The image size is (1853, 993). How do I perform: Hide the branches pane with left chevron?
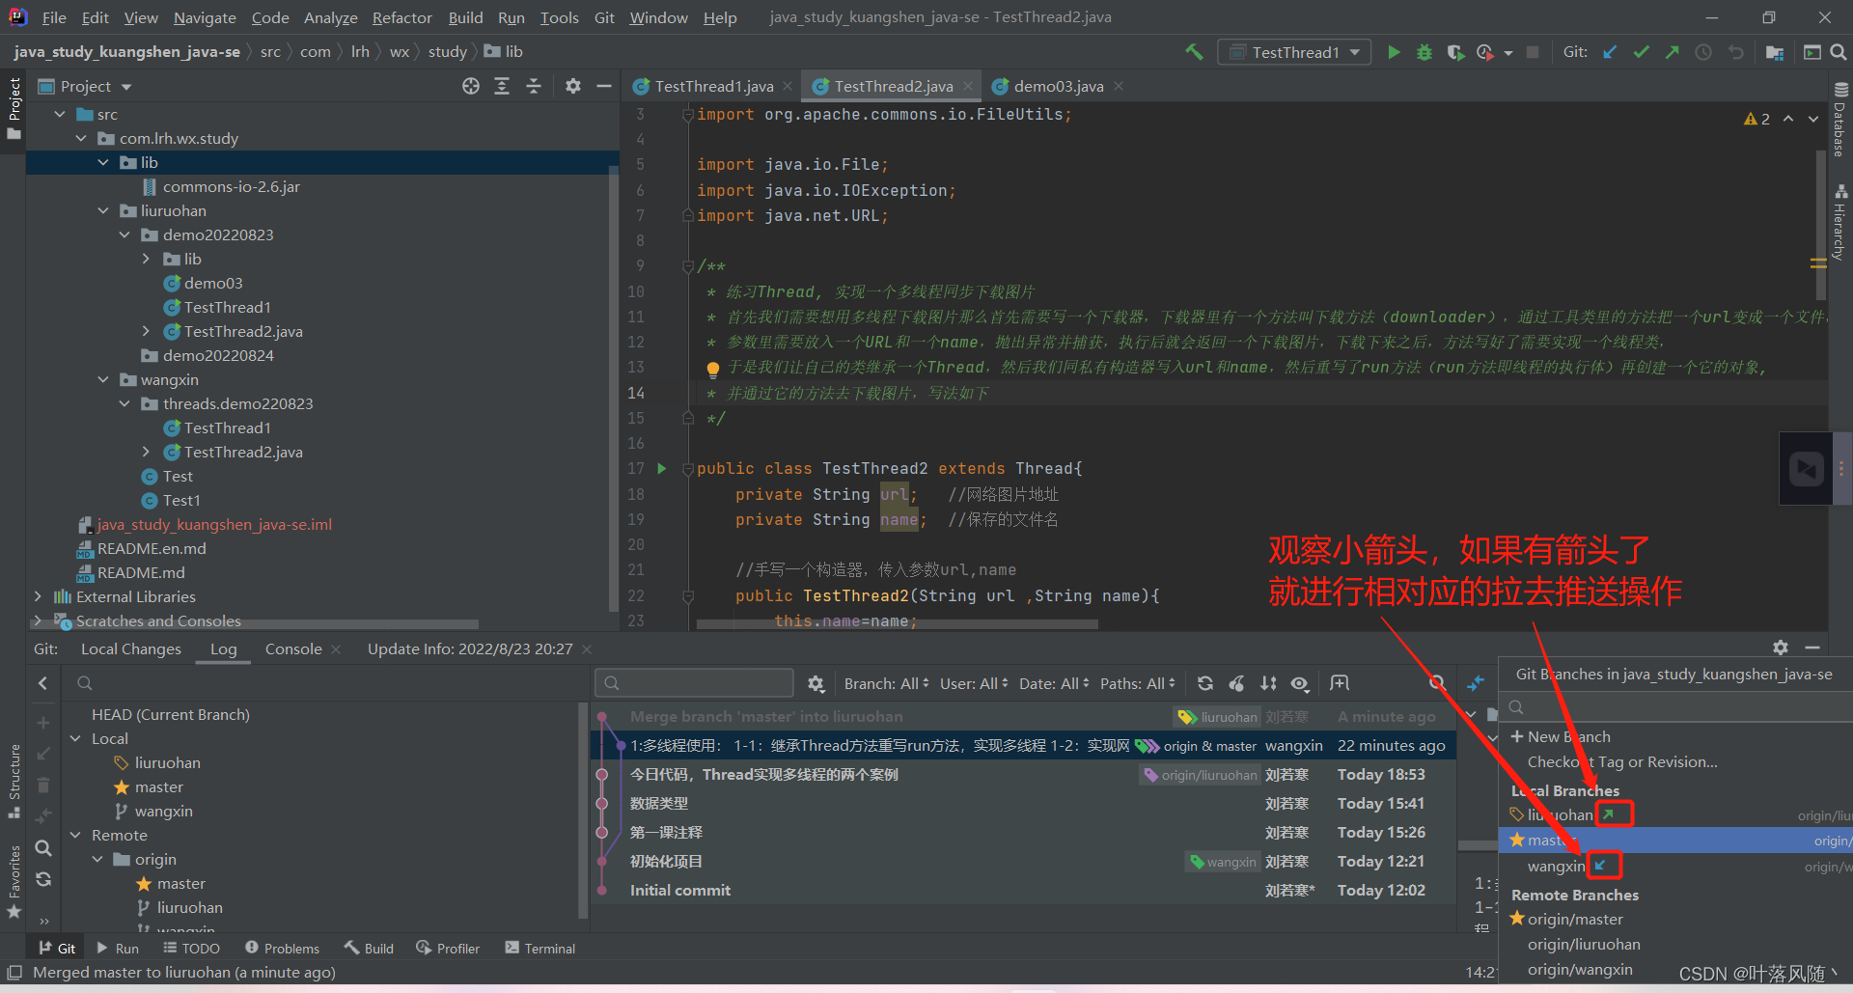[43, 683]
